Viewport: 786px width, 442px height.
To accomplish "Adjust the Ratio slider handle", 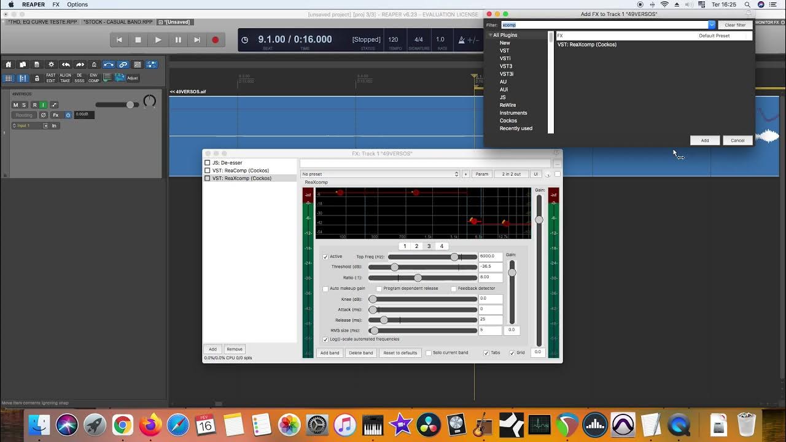I will (418, 277).
